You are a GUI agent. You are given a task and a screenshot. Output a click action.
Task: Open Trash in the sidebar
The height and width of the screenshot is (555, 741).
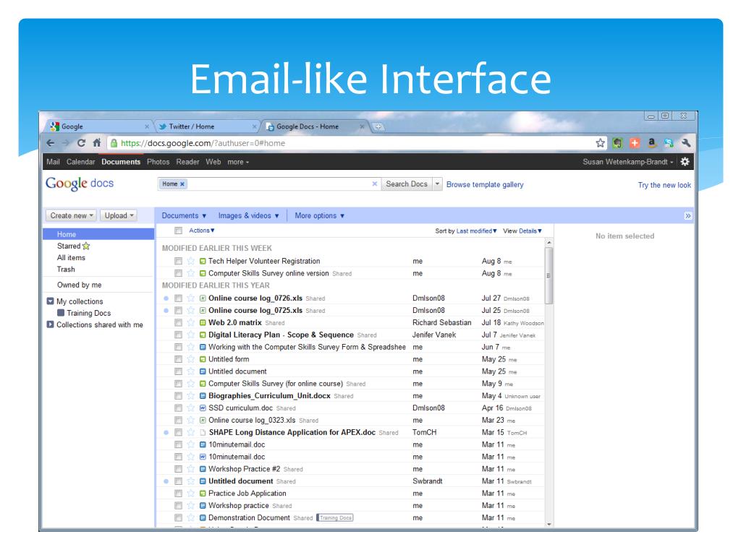point(66,269)
